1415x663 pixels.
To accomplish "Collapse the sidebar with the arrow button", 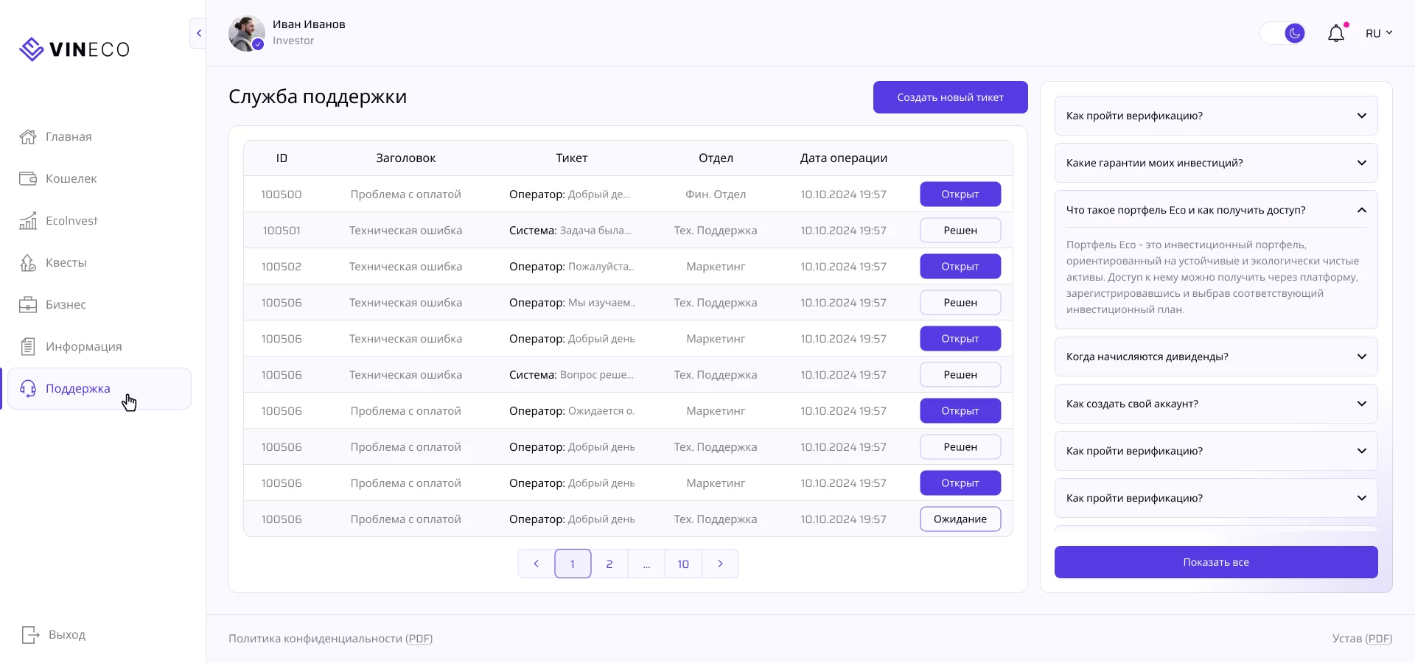I will point(198,33).
